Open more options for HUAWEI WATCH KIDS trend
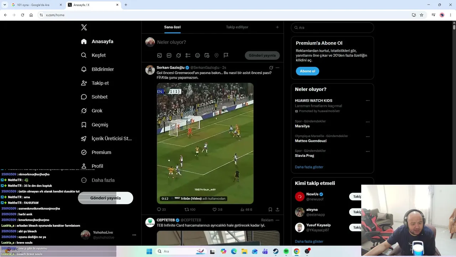 368,101
